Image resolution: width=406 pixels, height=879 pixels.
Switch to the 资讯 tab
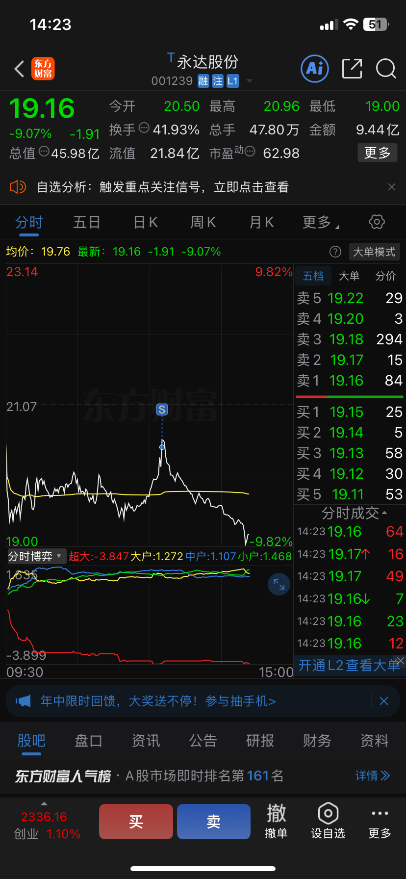click(146, 741)
